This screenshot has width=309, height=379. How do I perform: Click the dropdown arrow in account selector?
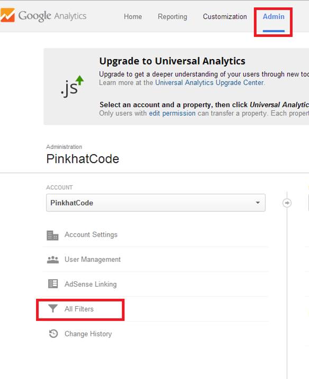[258, 203]
